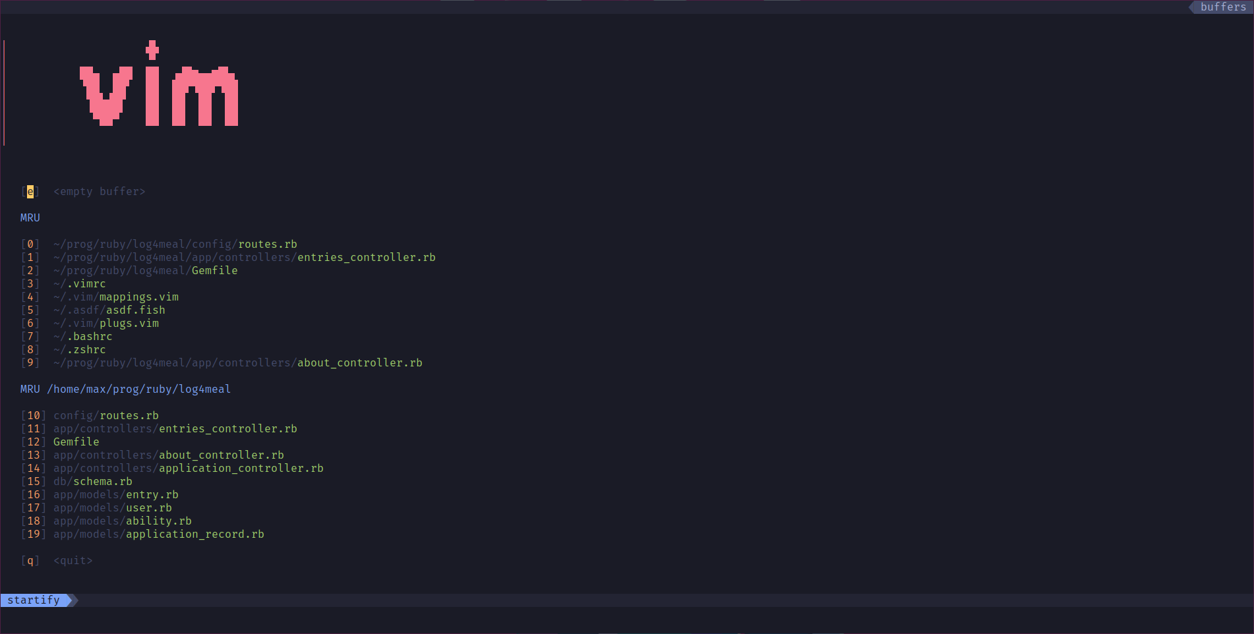Open app/models/ability.rb entry [18]
The image size is (1254, 634).
(x=123, y=521)
